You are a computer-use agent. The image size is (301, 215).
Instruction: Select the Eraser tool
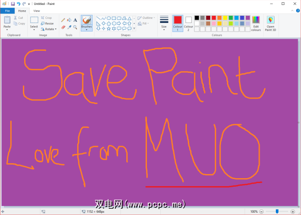(63, 27)
